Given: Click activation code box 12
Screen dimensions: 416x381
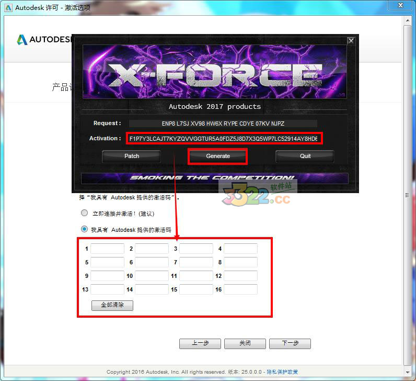Looking at the screenshot, I should (x=240, y=276).
